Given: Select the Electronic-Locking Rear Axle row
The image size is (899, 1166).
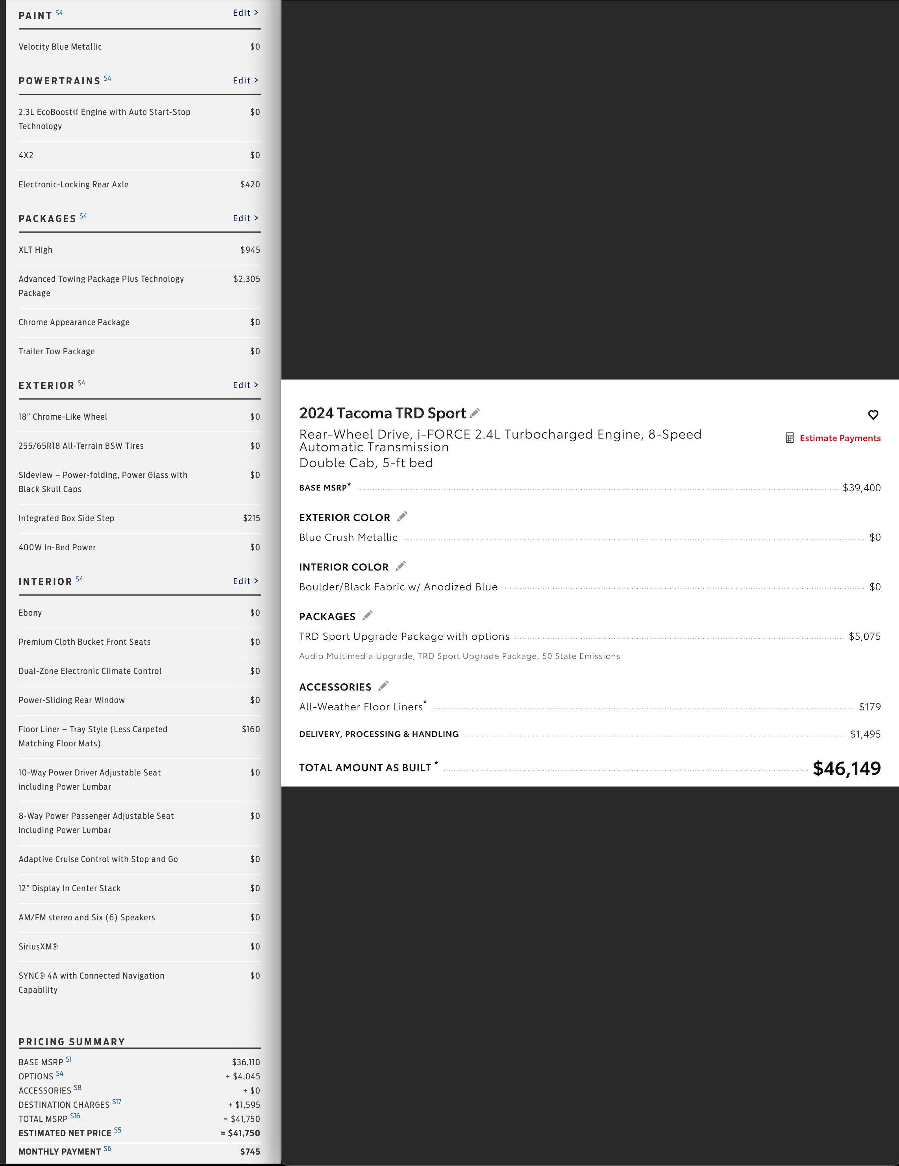Looking at the screenshot, I should pos(139,185).
